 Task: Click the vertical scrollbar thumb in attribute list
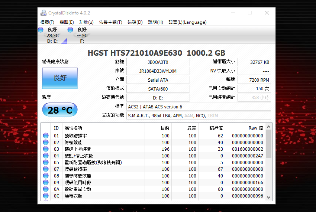click(x=268, y=144)
